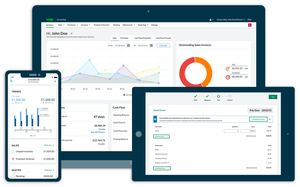Open the To date calendar picker
The image size is (300, 187).
151,45
